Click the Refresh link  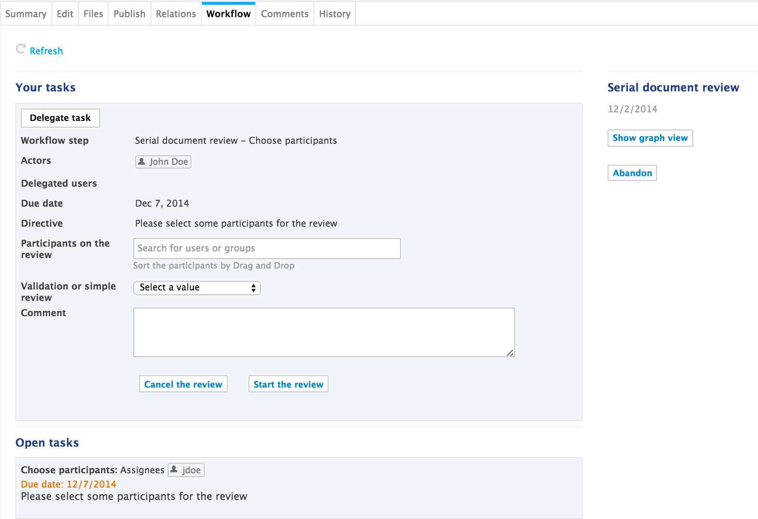coord(46,51)
